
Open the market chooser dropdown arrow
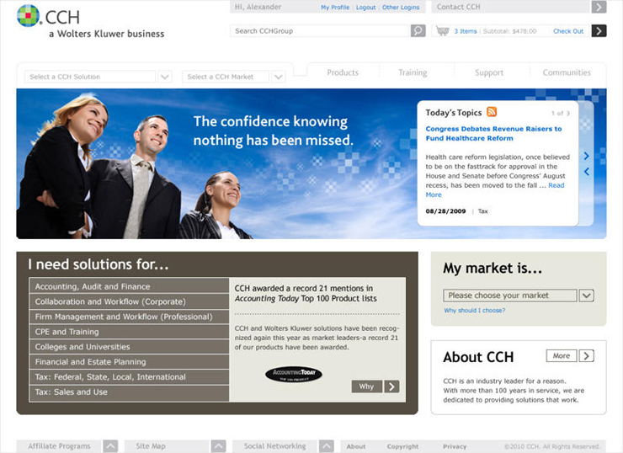[587, 296]
